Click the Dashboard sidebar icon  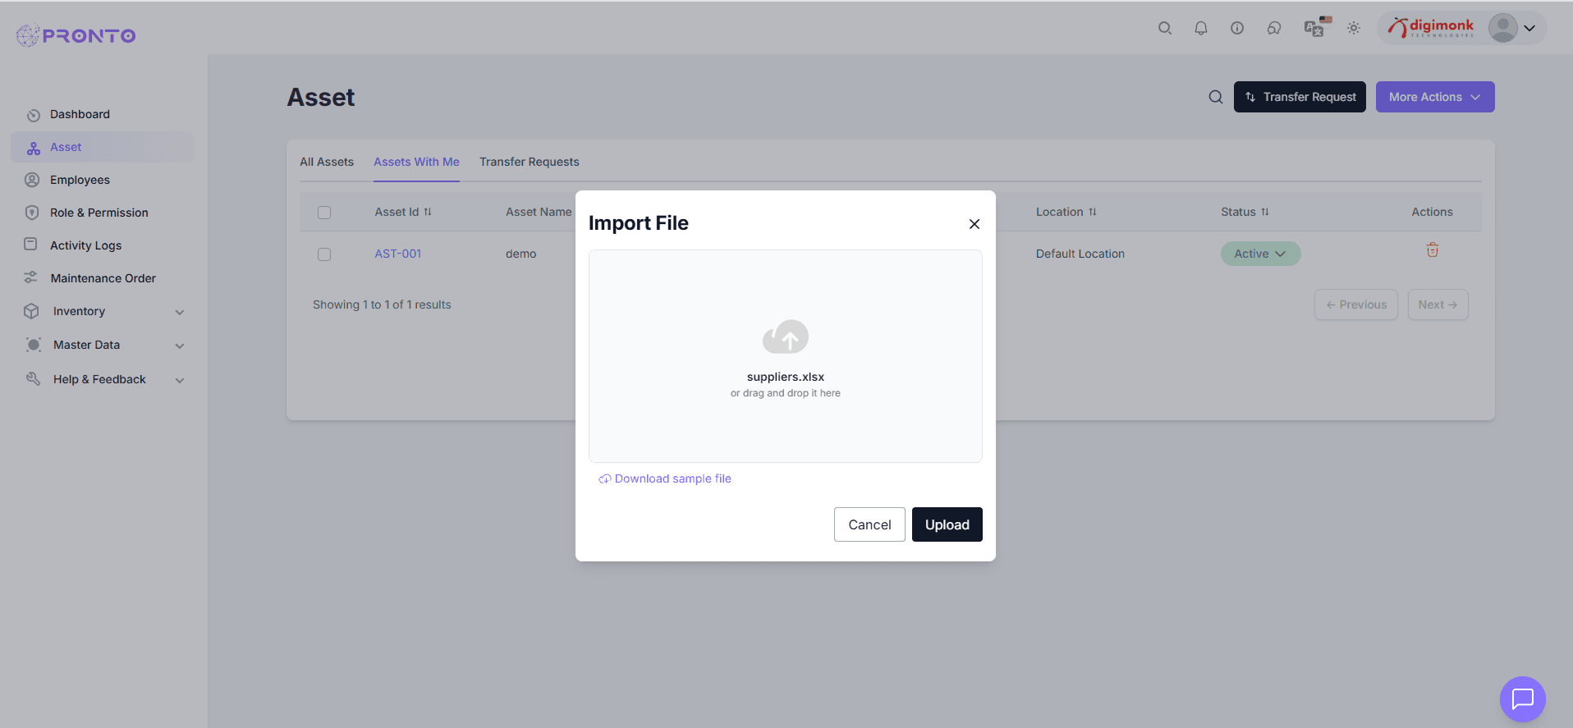[34, 115]
